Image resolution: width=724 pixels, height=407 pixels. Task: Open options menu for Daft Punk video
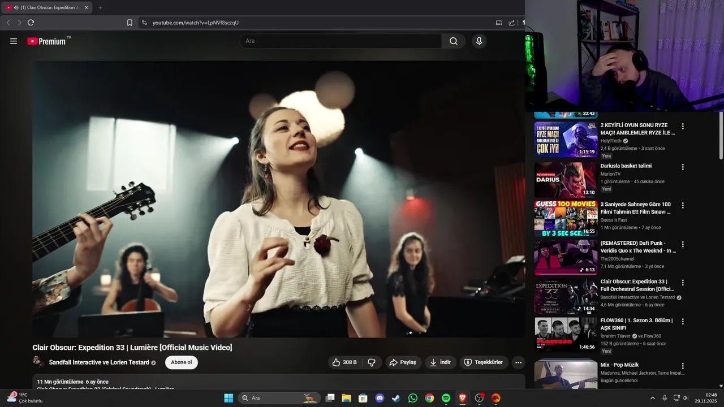(x=683, y=244)
